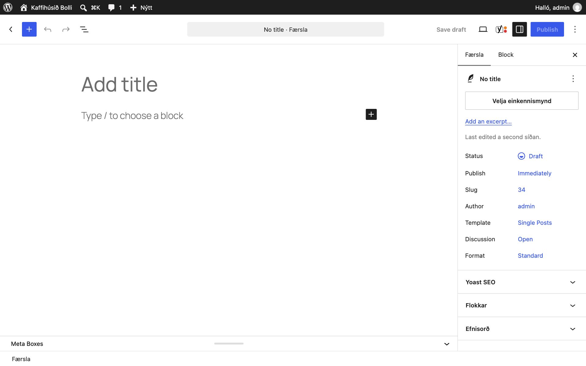This screenshot has width=586, height=366.
Task: Click the No title · Færsla command bar
Action: point(286,29)
